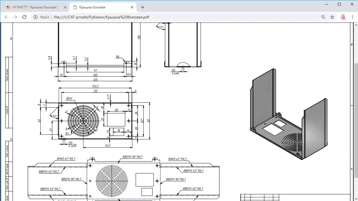Viewport: 358px width, 201px height.
Task: Close the Крышка боковая PDF tab
Action: coord(132,7)
